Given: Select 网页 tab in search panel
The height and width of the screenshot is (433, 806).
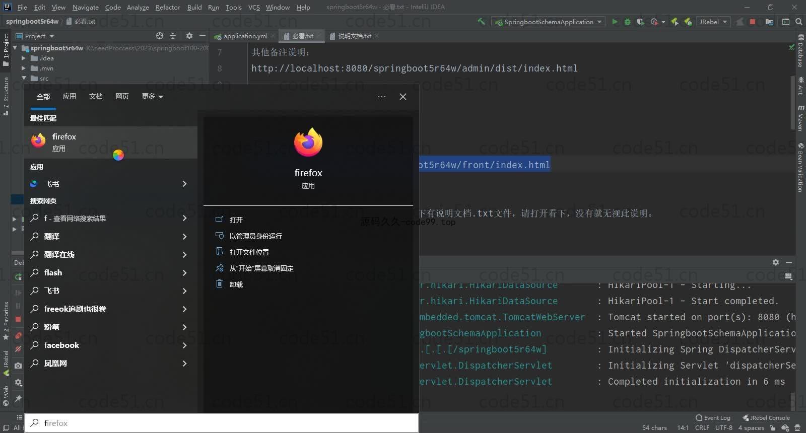Looking at the screenshot, I should point(122,96).
